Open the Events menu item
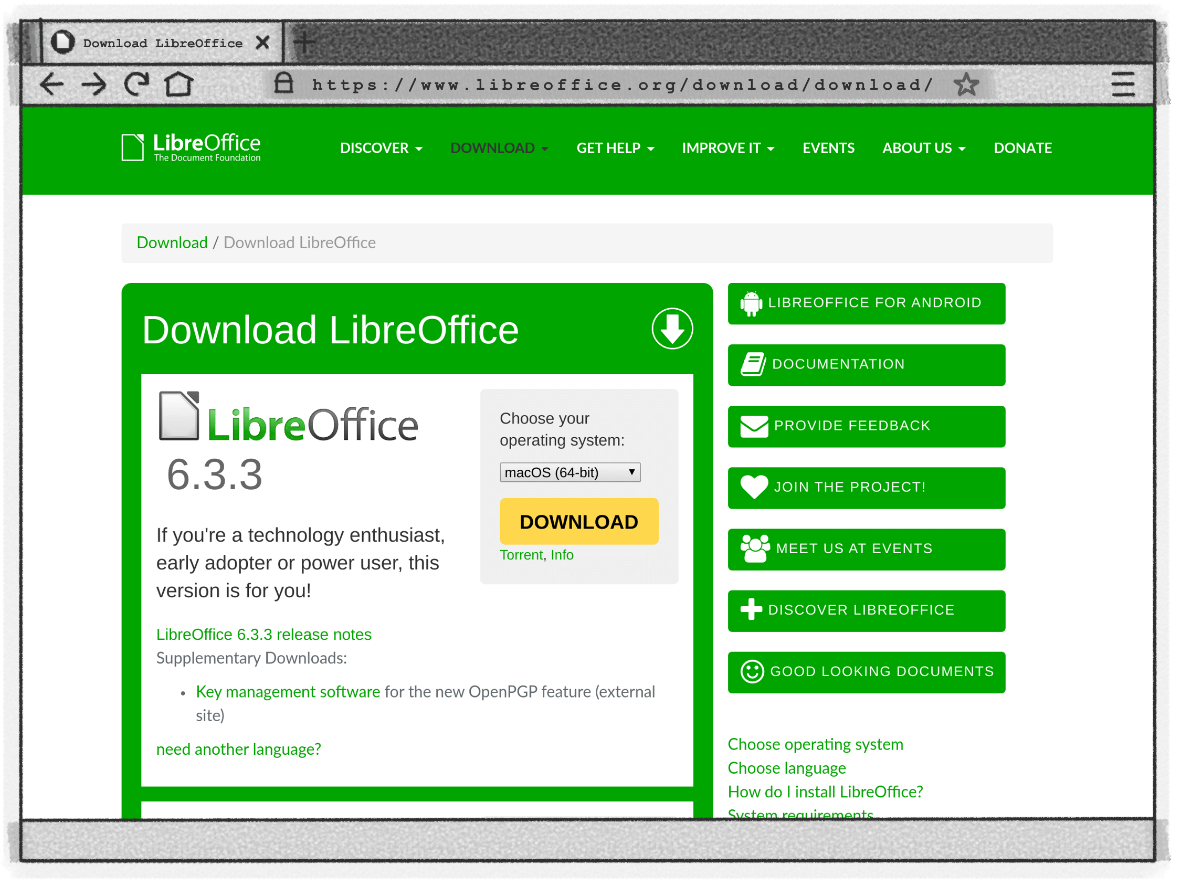 (x=828, y=148)
